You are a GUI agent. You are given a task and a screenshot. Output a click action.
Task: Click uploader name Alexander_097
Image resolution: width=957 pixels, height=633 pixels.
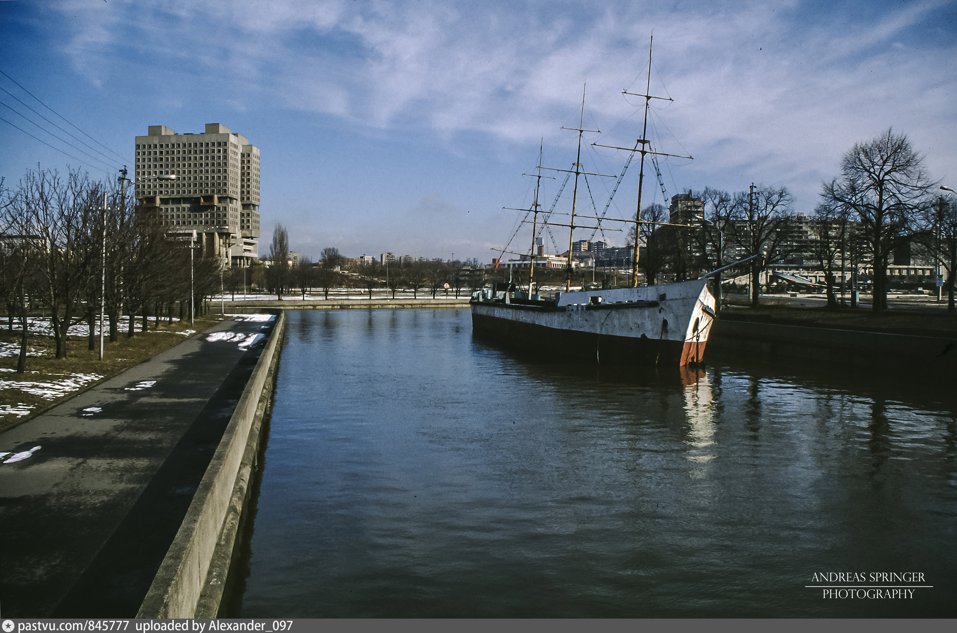pyautogui.click(x=250, y=626)
